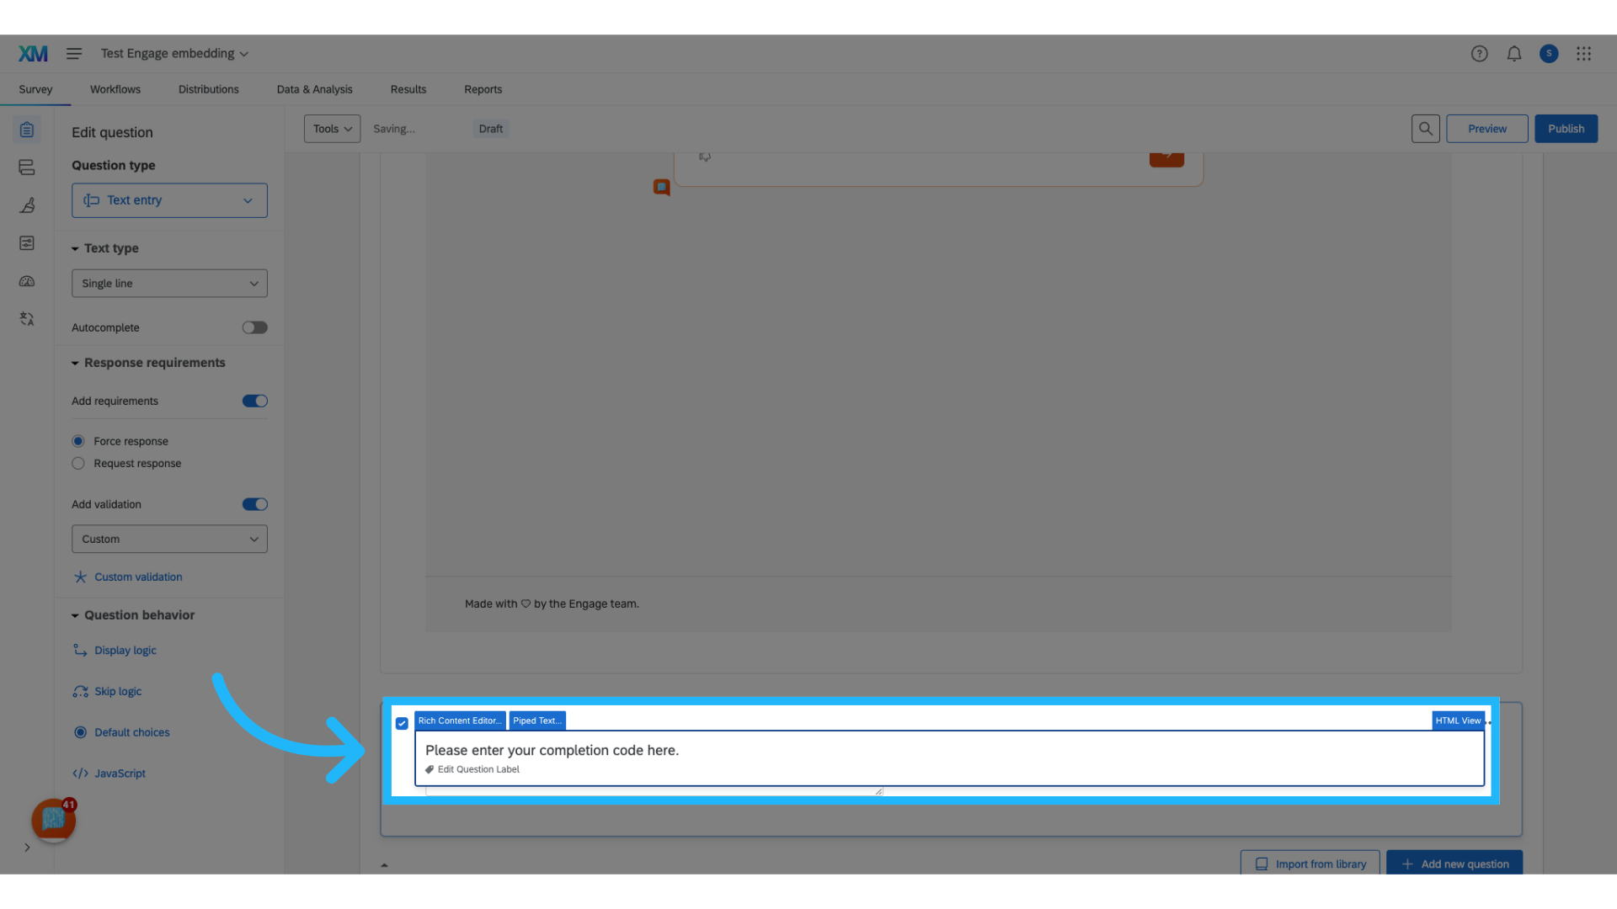Screen dimensions: 1617x909
Task: Collapse the Response requirements section
Action: pos(75,363)
